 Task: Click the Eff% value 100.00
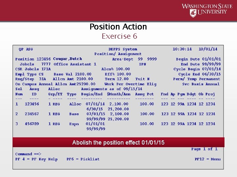point(124,74)
